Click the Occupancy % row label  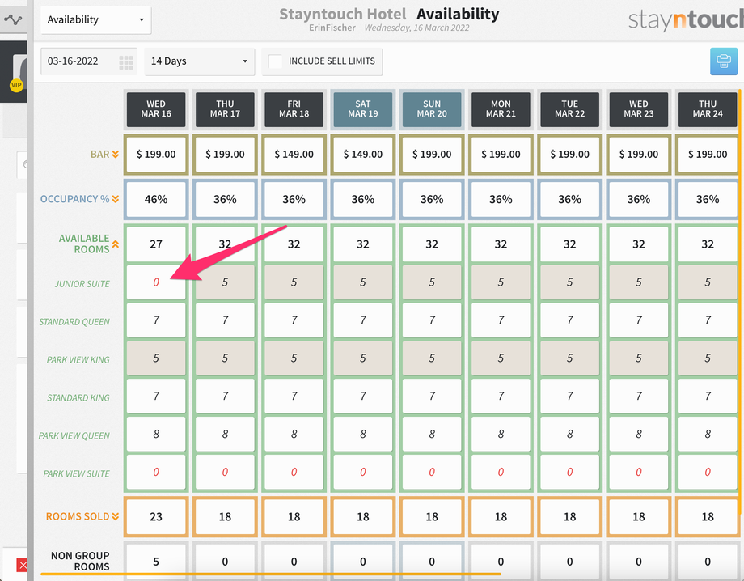75,199
